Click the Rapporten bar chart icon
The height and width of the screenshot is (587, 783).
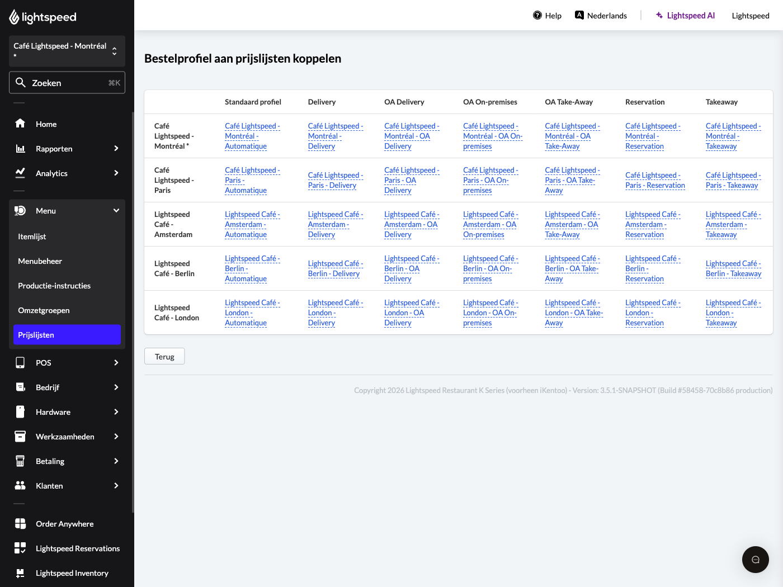pos(20,148)
